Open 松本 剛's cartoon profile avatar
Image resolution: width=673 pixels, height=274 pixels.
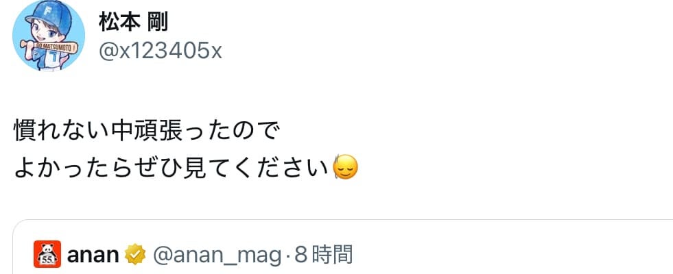(x=49, y=35)
